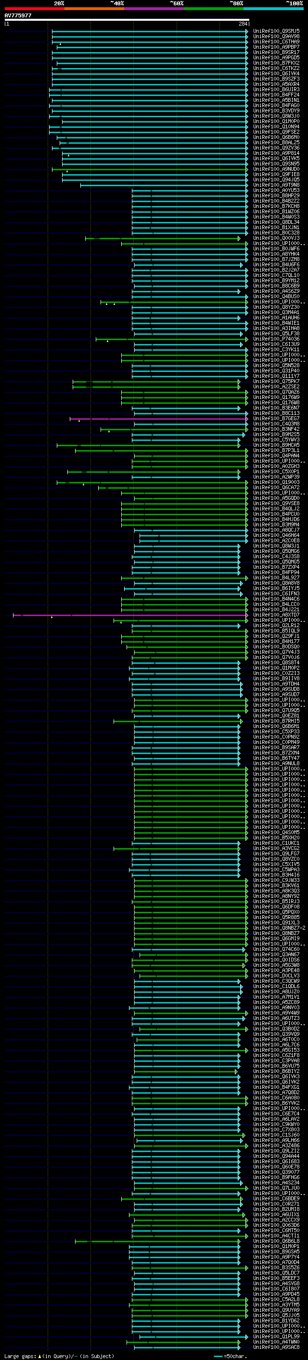This screenshot has height=1360, width=308.
Task: Select the UniRef100_B4FAG0 label
Action: pos(276,106)
